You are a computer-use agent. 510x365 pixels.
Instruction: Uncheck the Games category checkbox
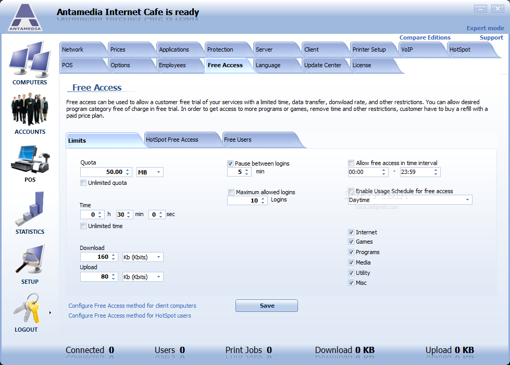[x=351, y=242]
